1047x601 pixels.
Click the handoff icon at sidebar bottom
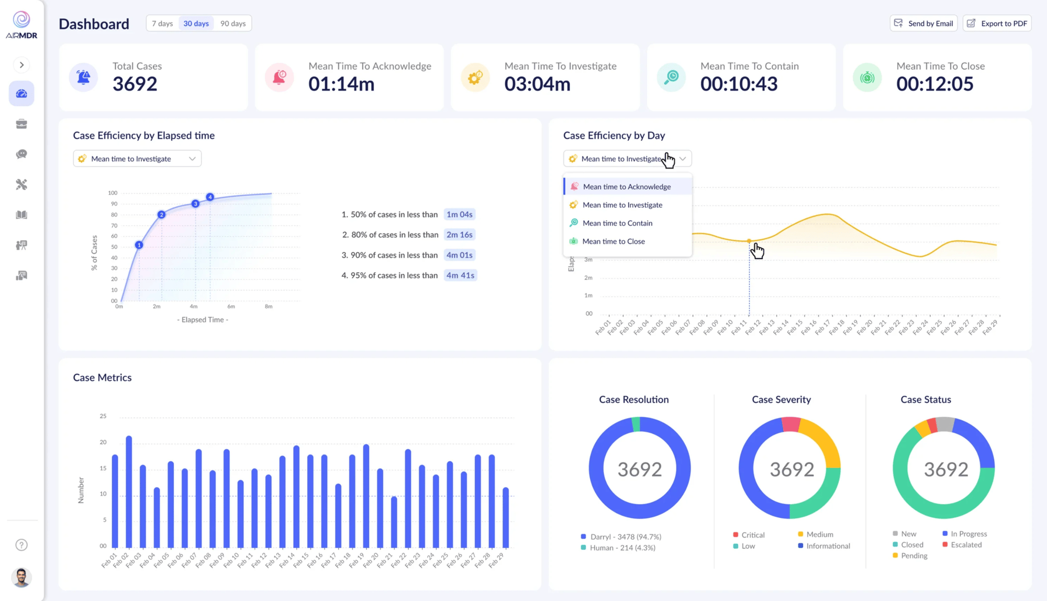21,275
